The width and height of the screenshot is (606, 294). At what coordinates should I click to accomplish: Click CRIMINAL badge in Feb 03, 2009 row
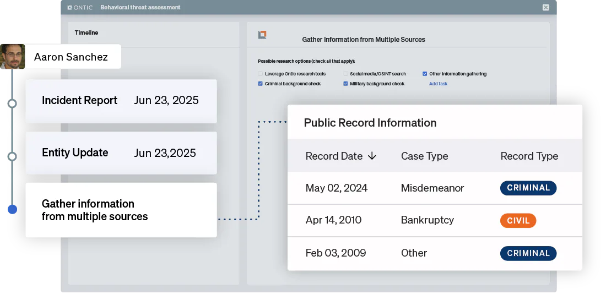[x=528, y=253]
